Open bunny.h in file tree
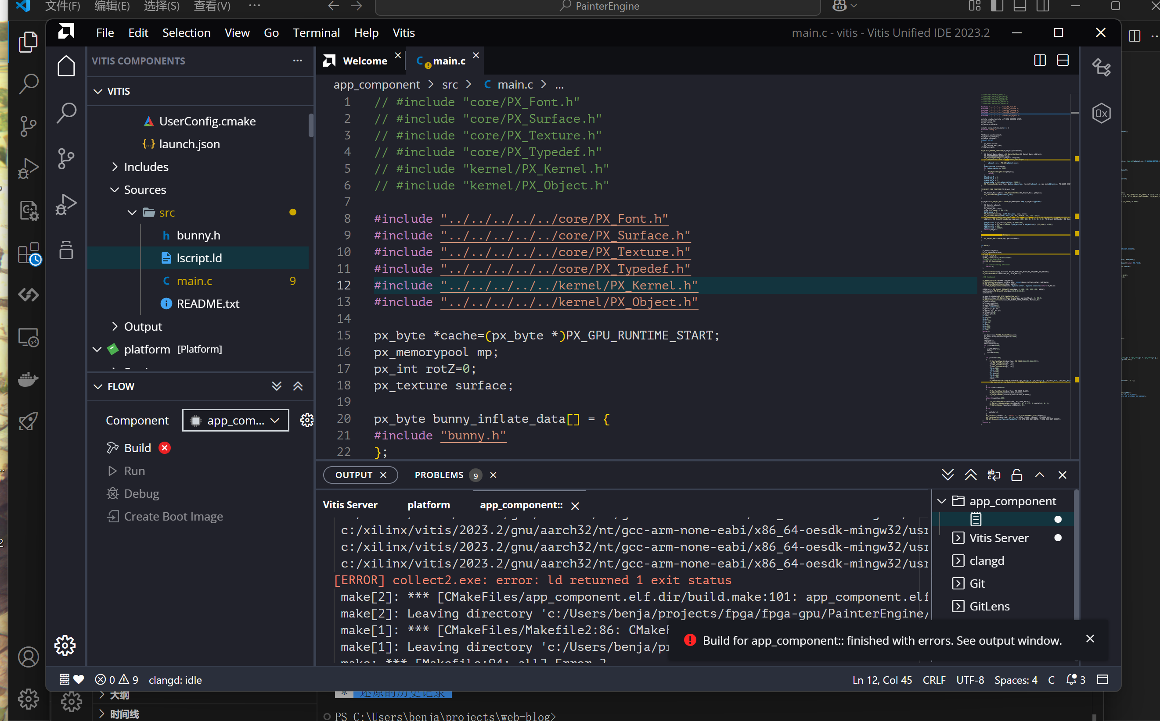 pyautogui.click(x=198, y=235)
